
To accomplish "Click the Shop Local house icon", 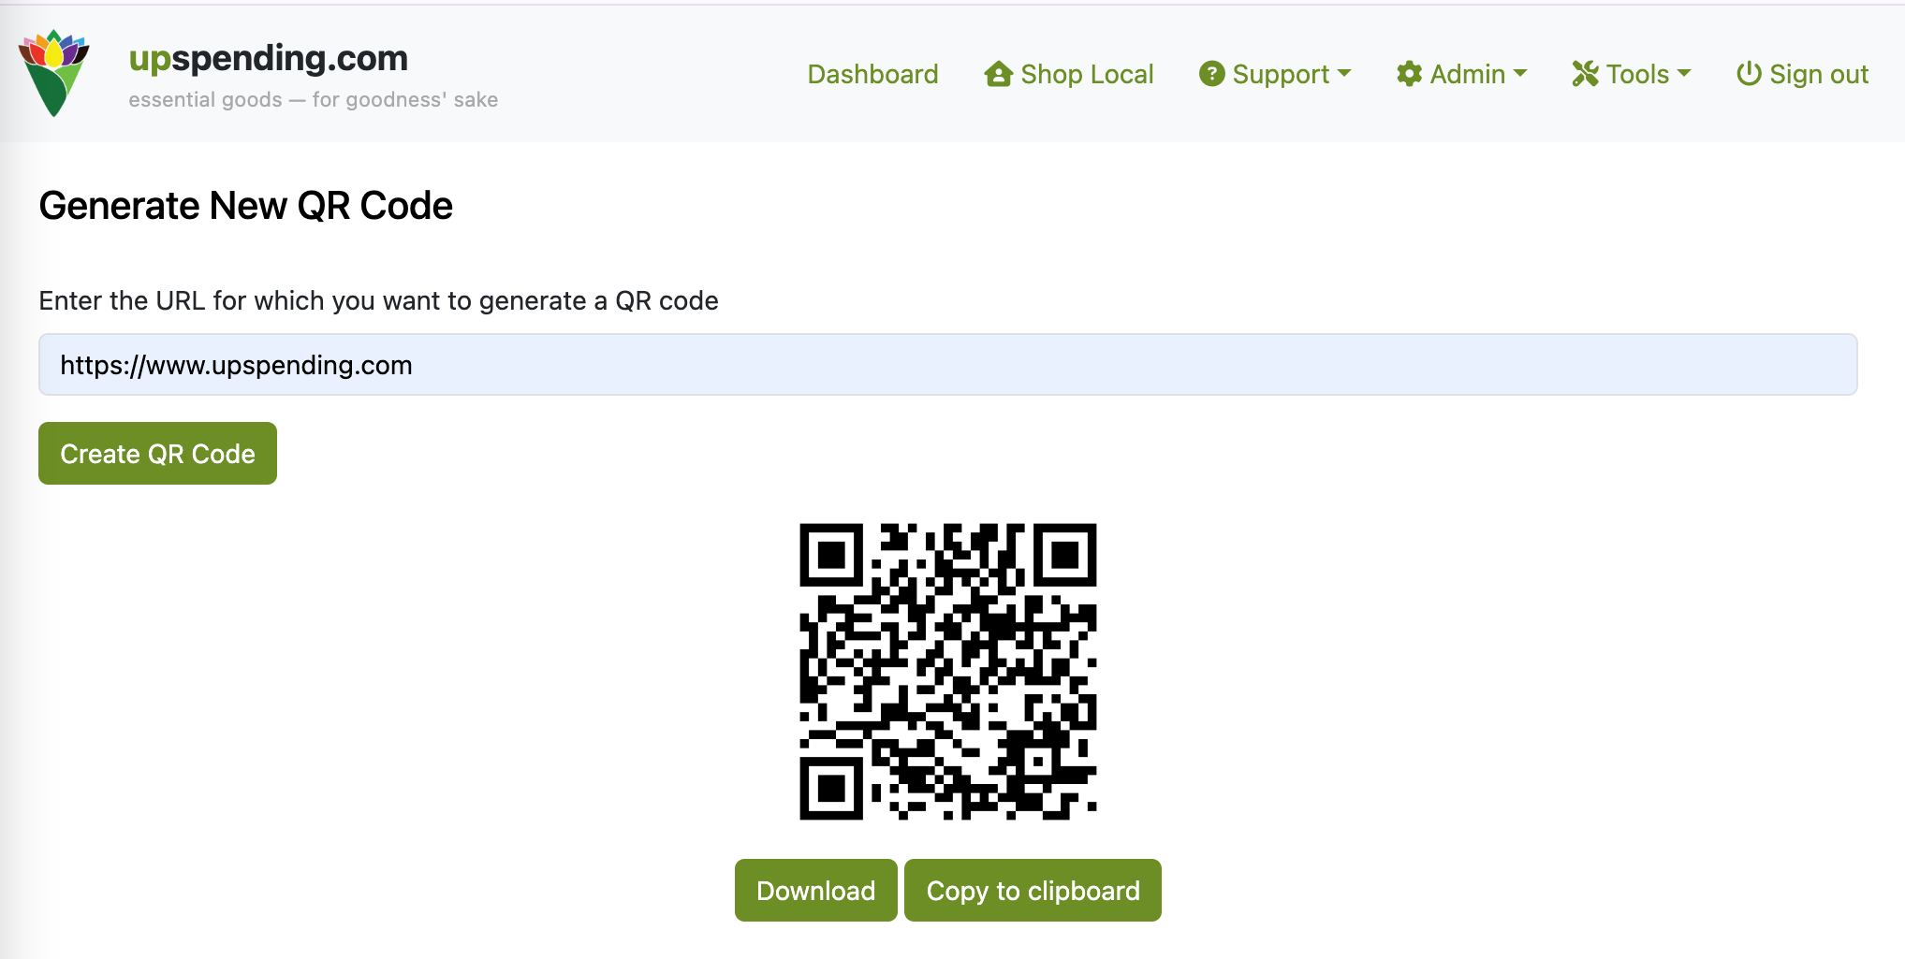I will click(998, 74).
